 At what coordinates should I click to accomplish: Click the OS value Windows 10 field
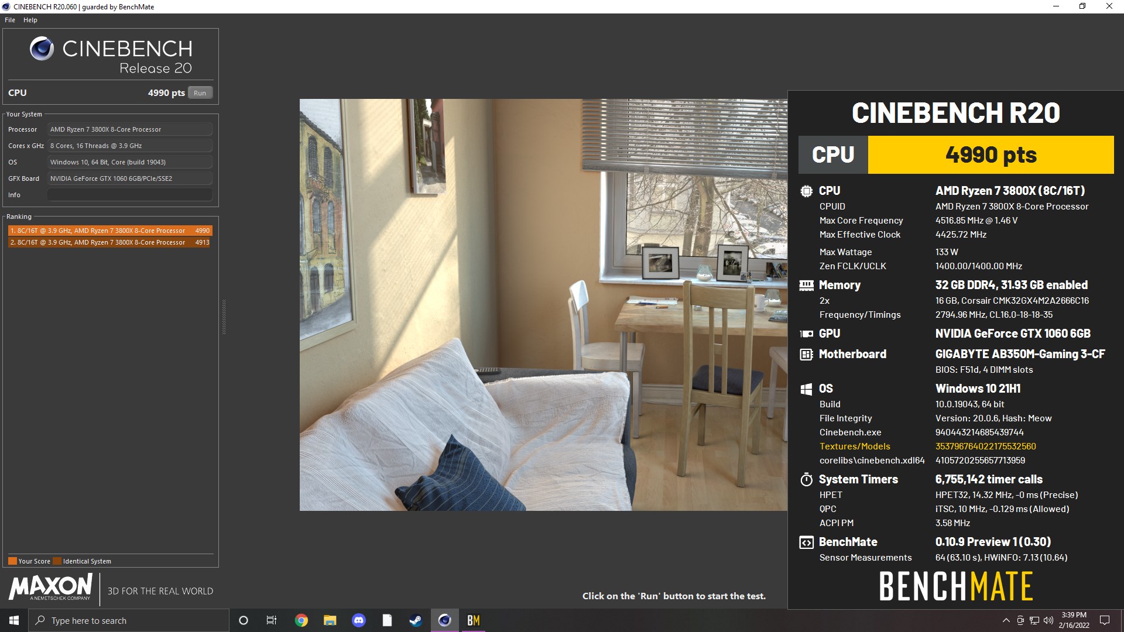[130, 162]
